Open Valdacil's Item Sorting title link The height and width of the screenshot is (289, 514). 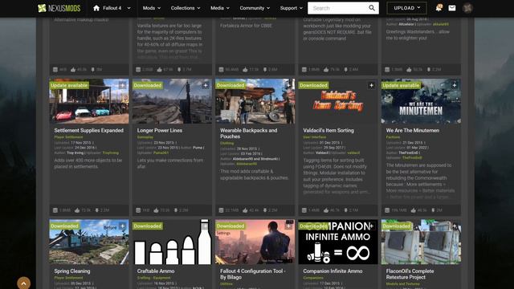pyautogui.click(x=328, y=130)
